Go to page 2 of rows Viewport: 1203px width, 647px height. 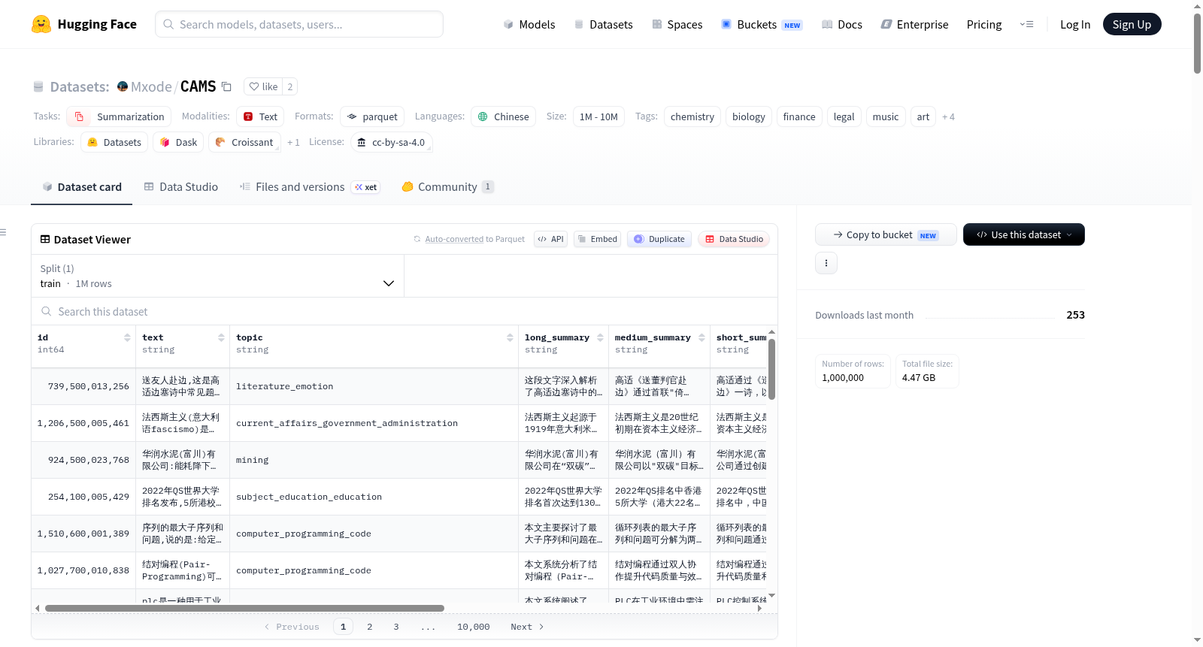(370, 627)
